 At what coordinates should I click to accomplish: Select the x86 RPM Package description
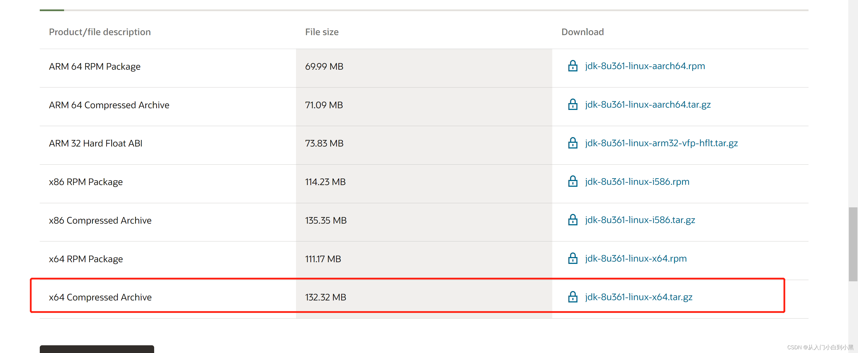[x=86, y=182]
